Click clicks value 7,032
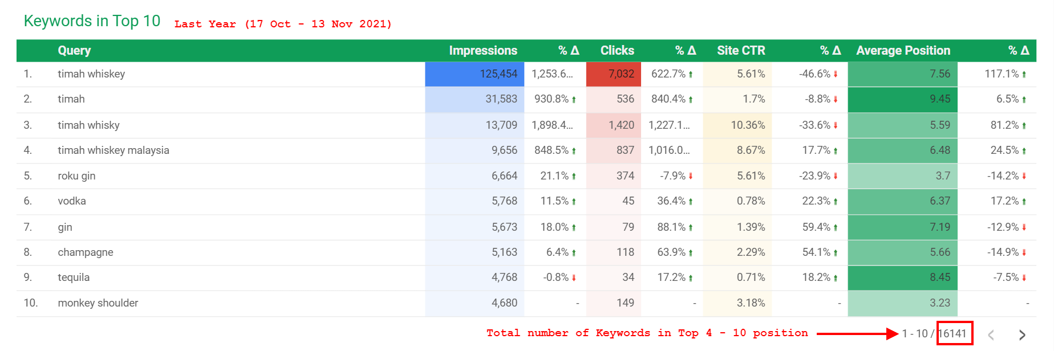Viewport: 1054px width, 351px height. tap(621, 74)
